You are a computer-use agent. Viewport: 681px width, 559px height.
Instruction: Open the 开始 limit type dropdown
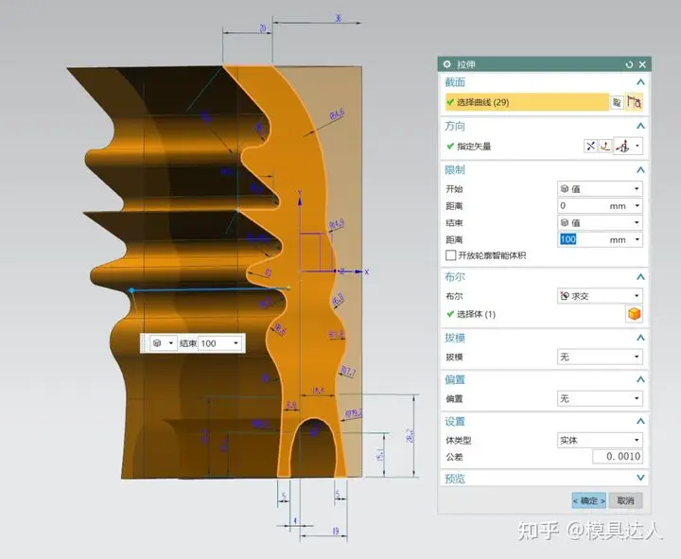click(600, 188)
